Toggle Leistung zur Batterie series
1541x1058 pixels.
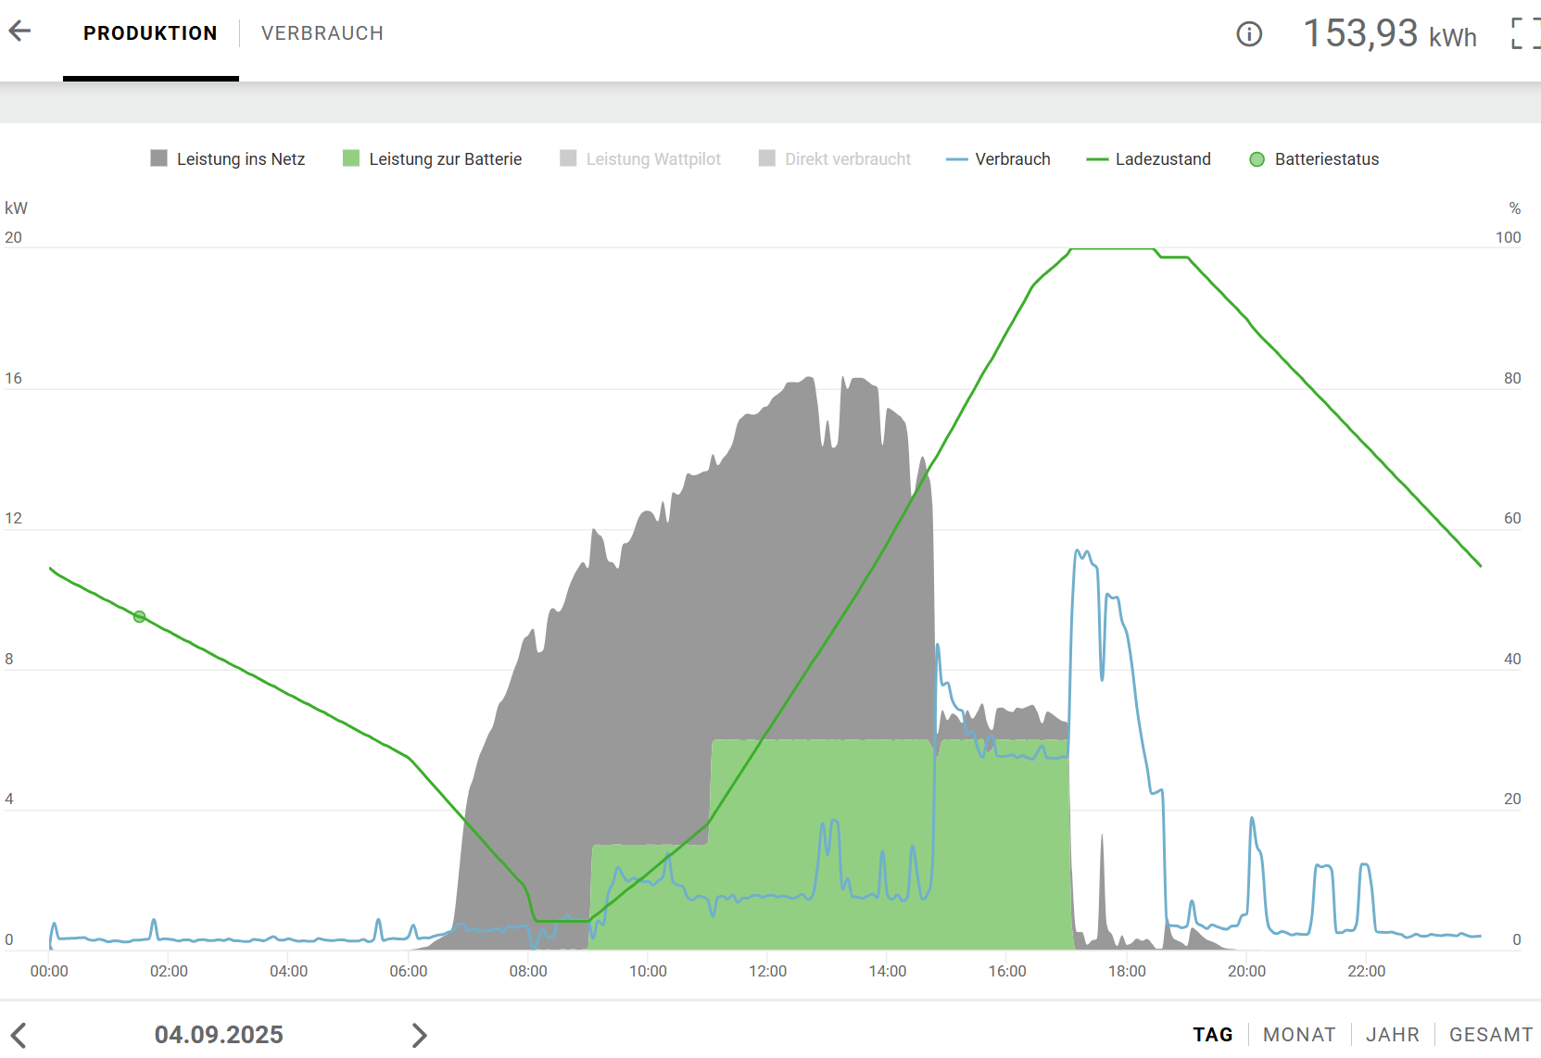pyautogui.click(x=432, y=159)
